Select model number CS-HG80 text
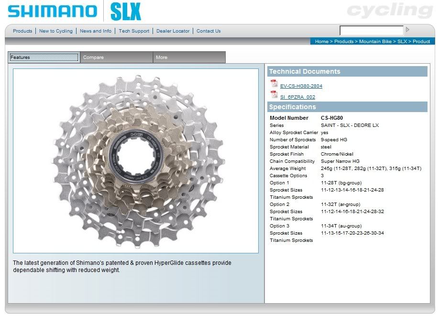439x318 pixels. (332, 118)
